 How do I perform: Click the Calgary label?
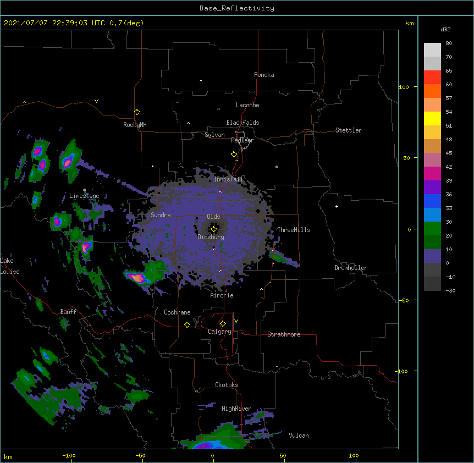tap(219, 332)
